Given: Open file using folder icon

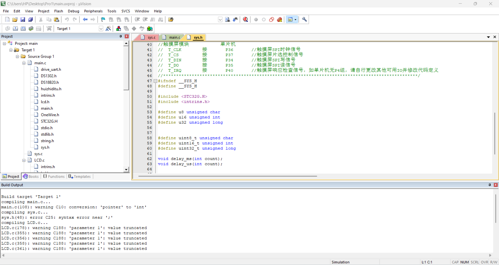Looking at the screenshot, I should tap(15, 19).
